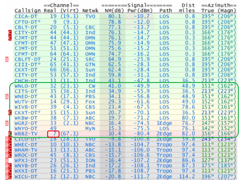Screen dimensions: 242x180
Task: Click distance 78.6 in WIVB-DT row
Action: (188, 107)
